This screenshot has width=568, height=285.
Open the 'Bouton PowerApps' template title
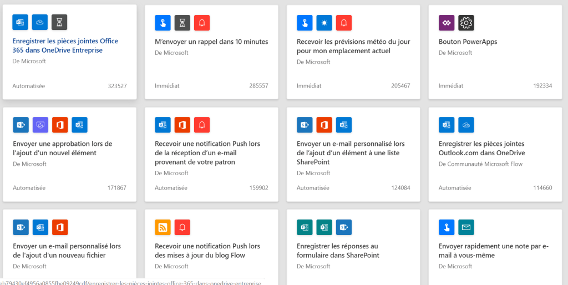pyautogui.click(x=468, y=42)
